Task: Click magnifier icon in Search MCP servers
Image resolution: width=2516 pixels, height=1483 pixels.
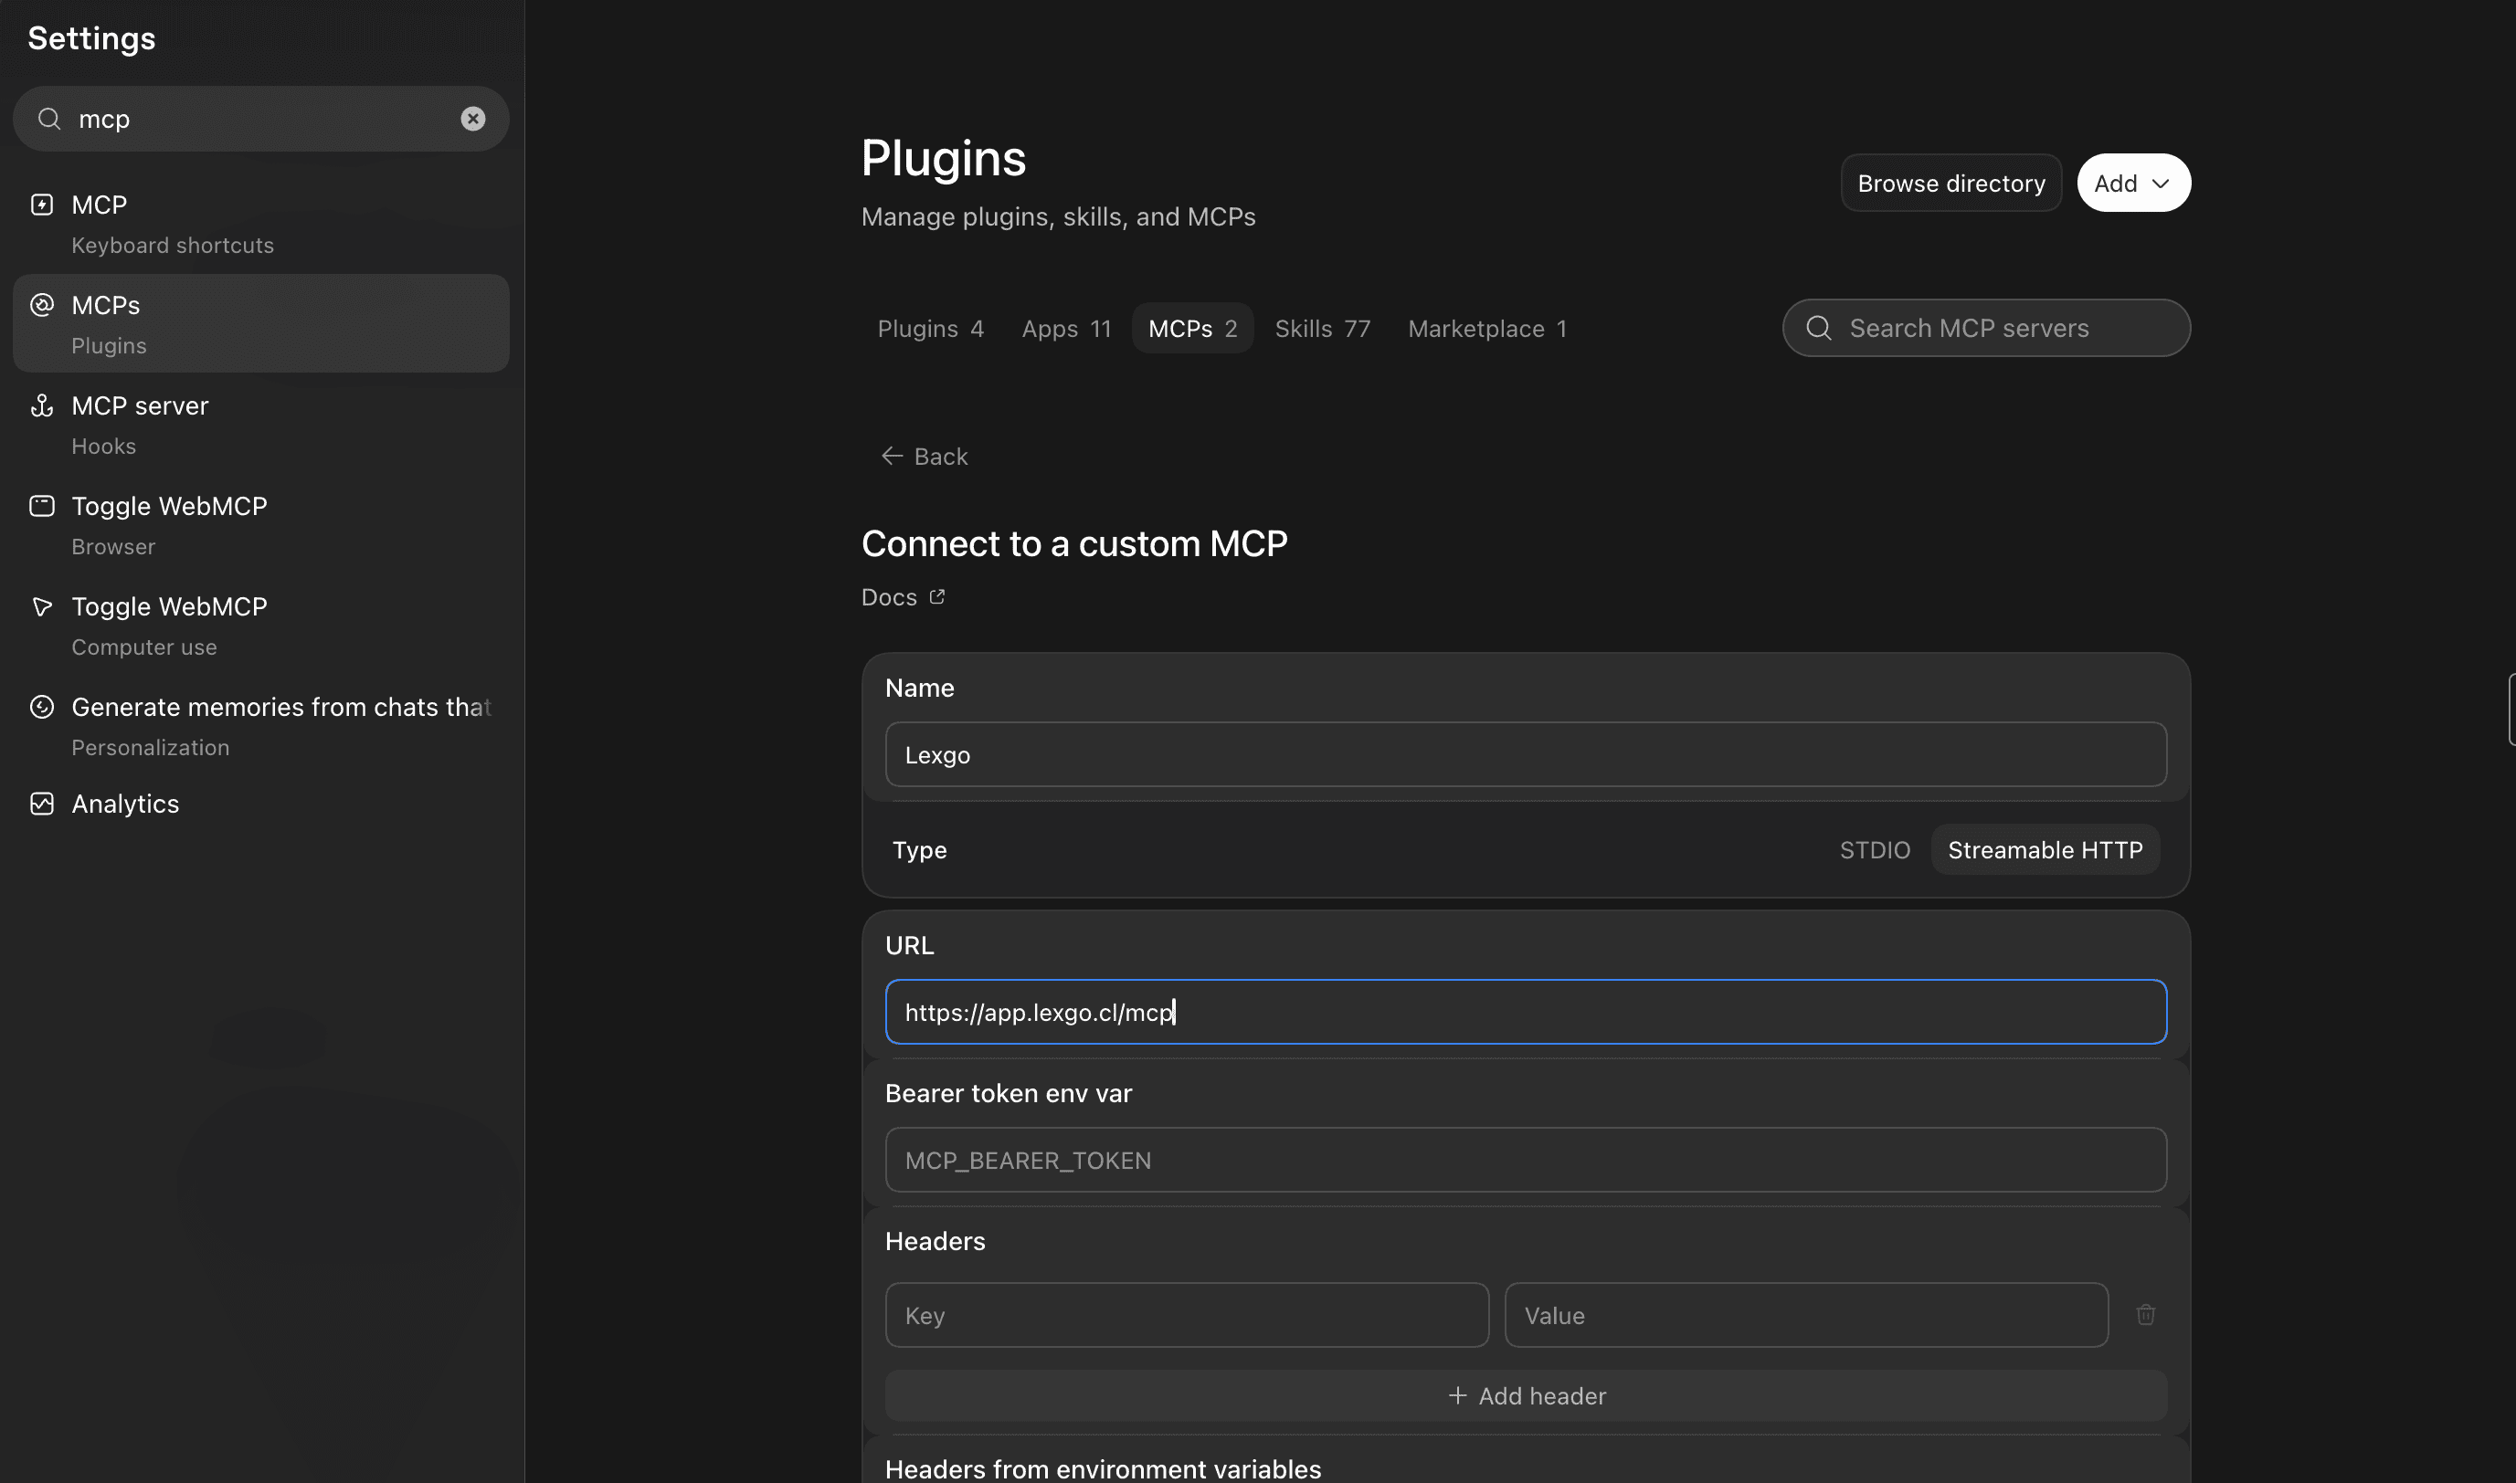Action: [1819, 328]
